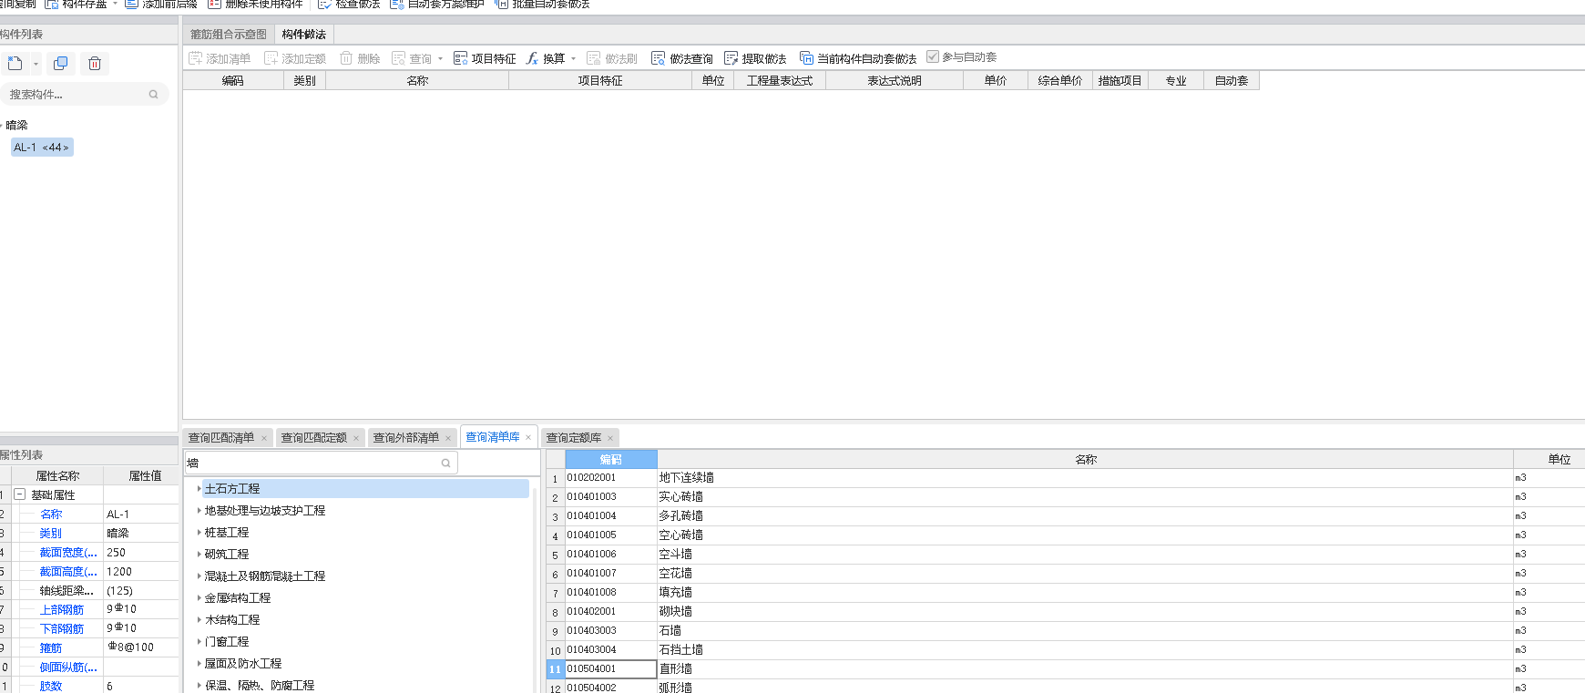1585x693 pixels.
Task: Collapse the 基础属性 group box
Action: [x=19, y=494]
